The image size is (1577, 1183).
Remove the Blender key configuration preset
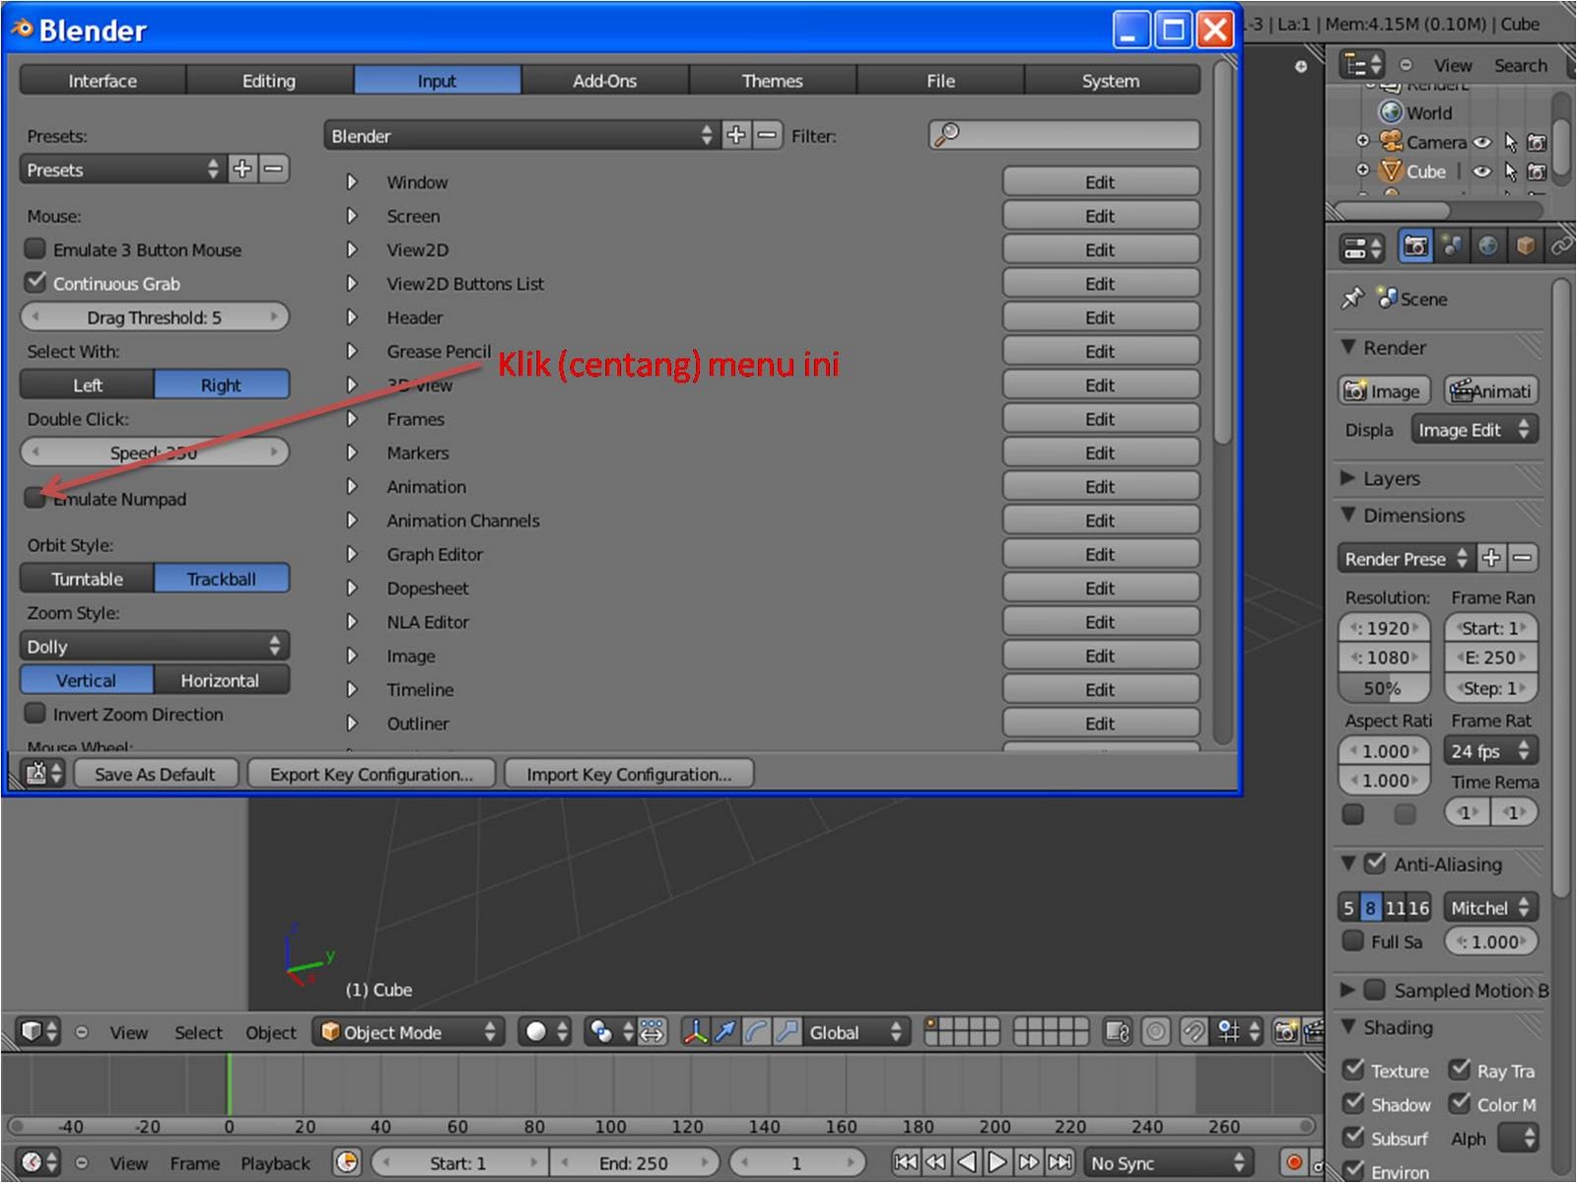coord(767,135)
